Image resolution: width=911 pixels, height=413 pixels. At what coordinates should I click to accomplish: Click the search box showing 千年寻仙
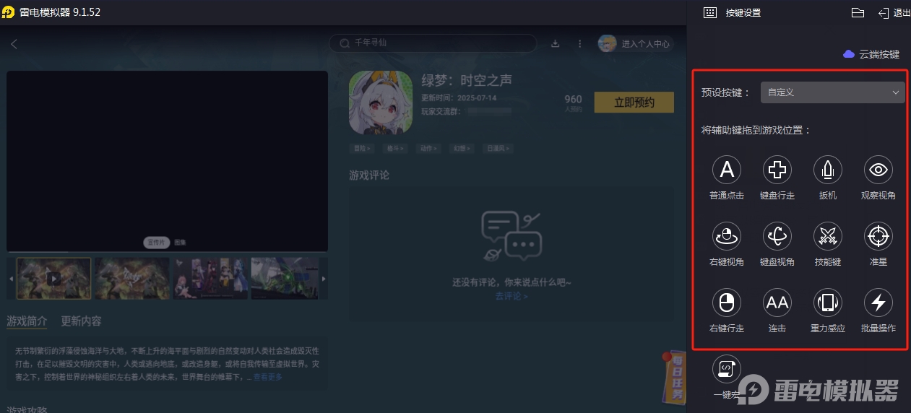(433, 43)
